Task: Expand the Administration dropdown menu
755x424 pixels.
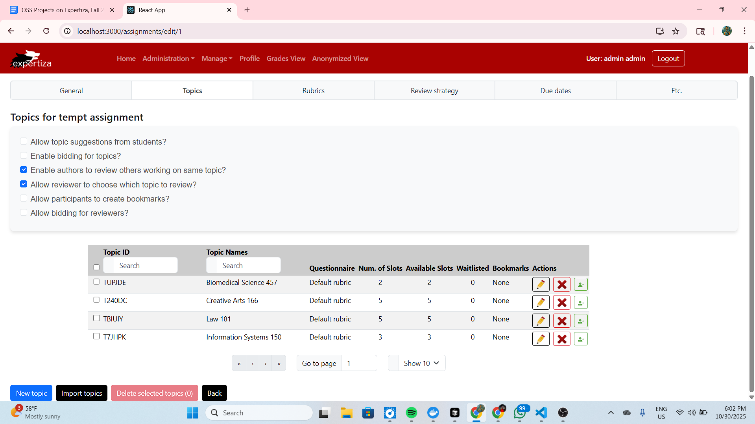Action: (x=168, y=59)
